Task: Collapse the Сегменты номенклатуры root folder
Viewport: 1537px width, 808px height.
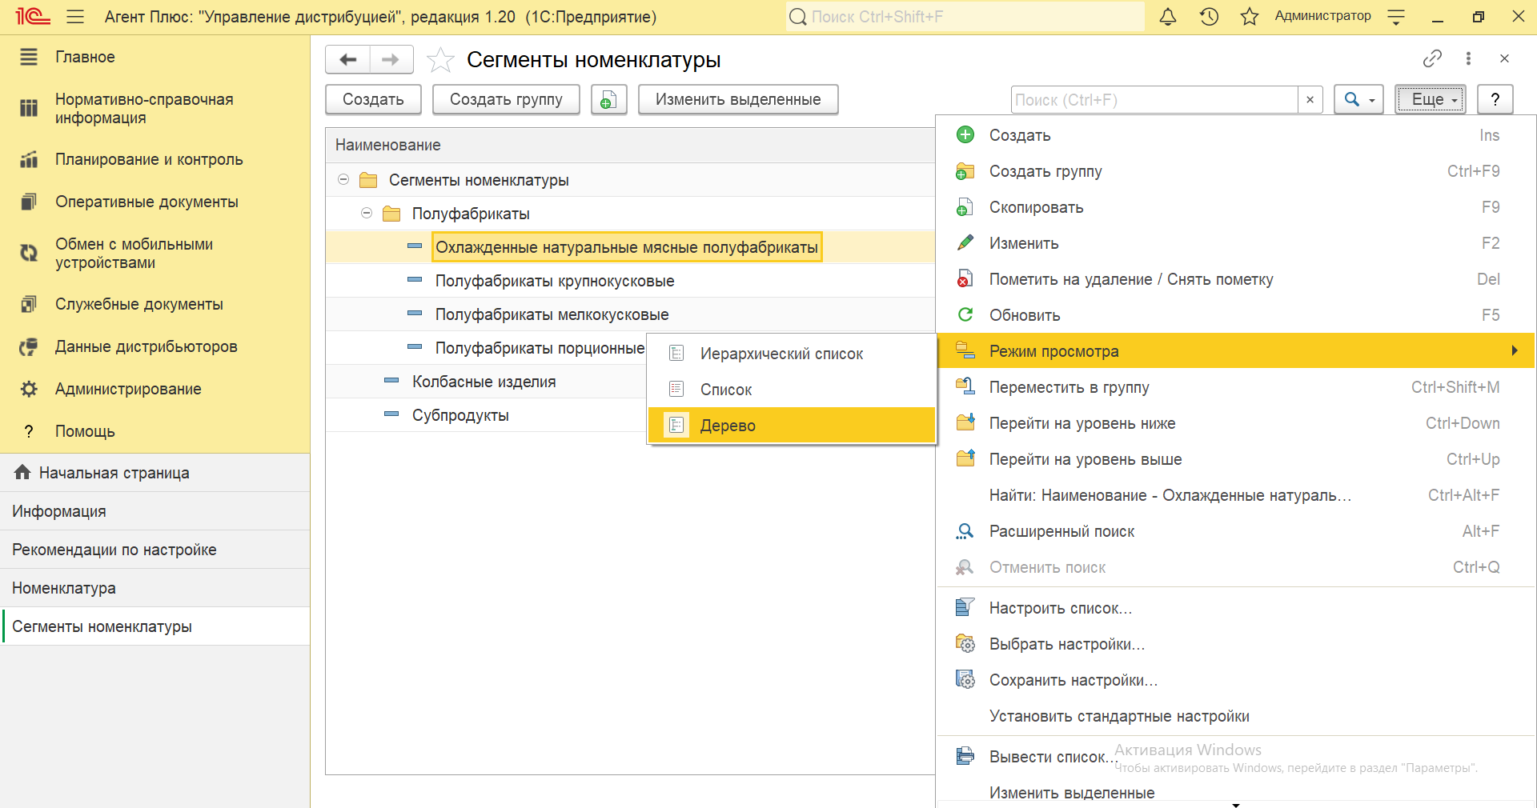Action: pyautogui.click(x=343, y=180)
